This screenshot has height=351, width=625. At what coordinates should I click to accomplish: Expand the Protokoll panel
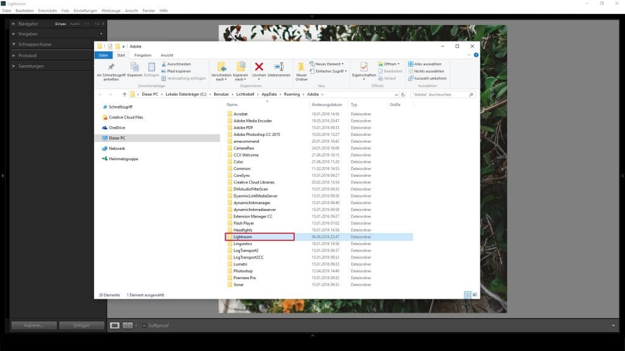click(x=13, y=55)
